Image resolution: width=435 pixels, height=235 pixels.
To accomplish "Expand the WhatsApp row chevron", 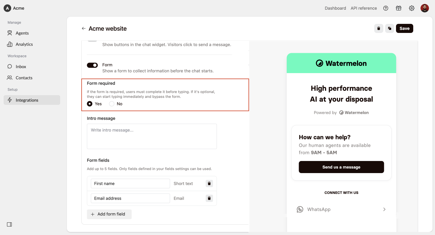I will pyautogui.click(x=384, y=209).
